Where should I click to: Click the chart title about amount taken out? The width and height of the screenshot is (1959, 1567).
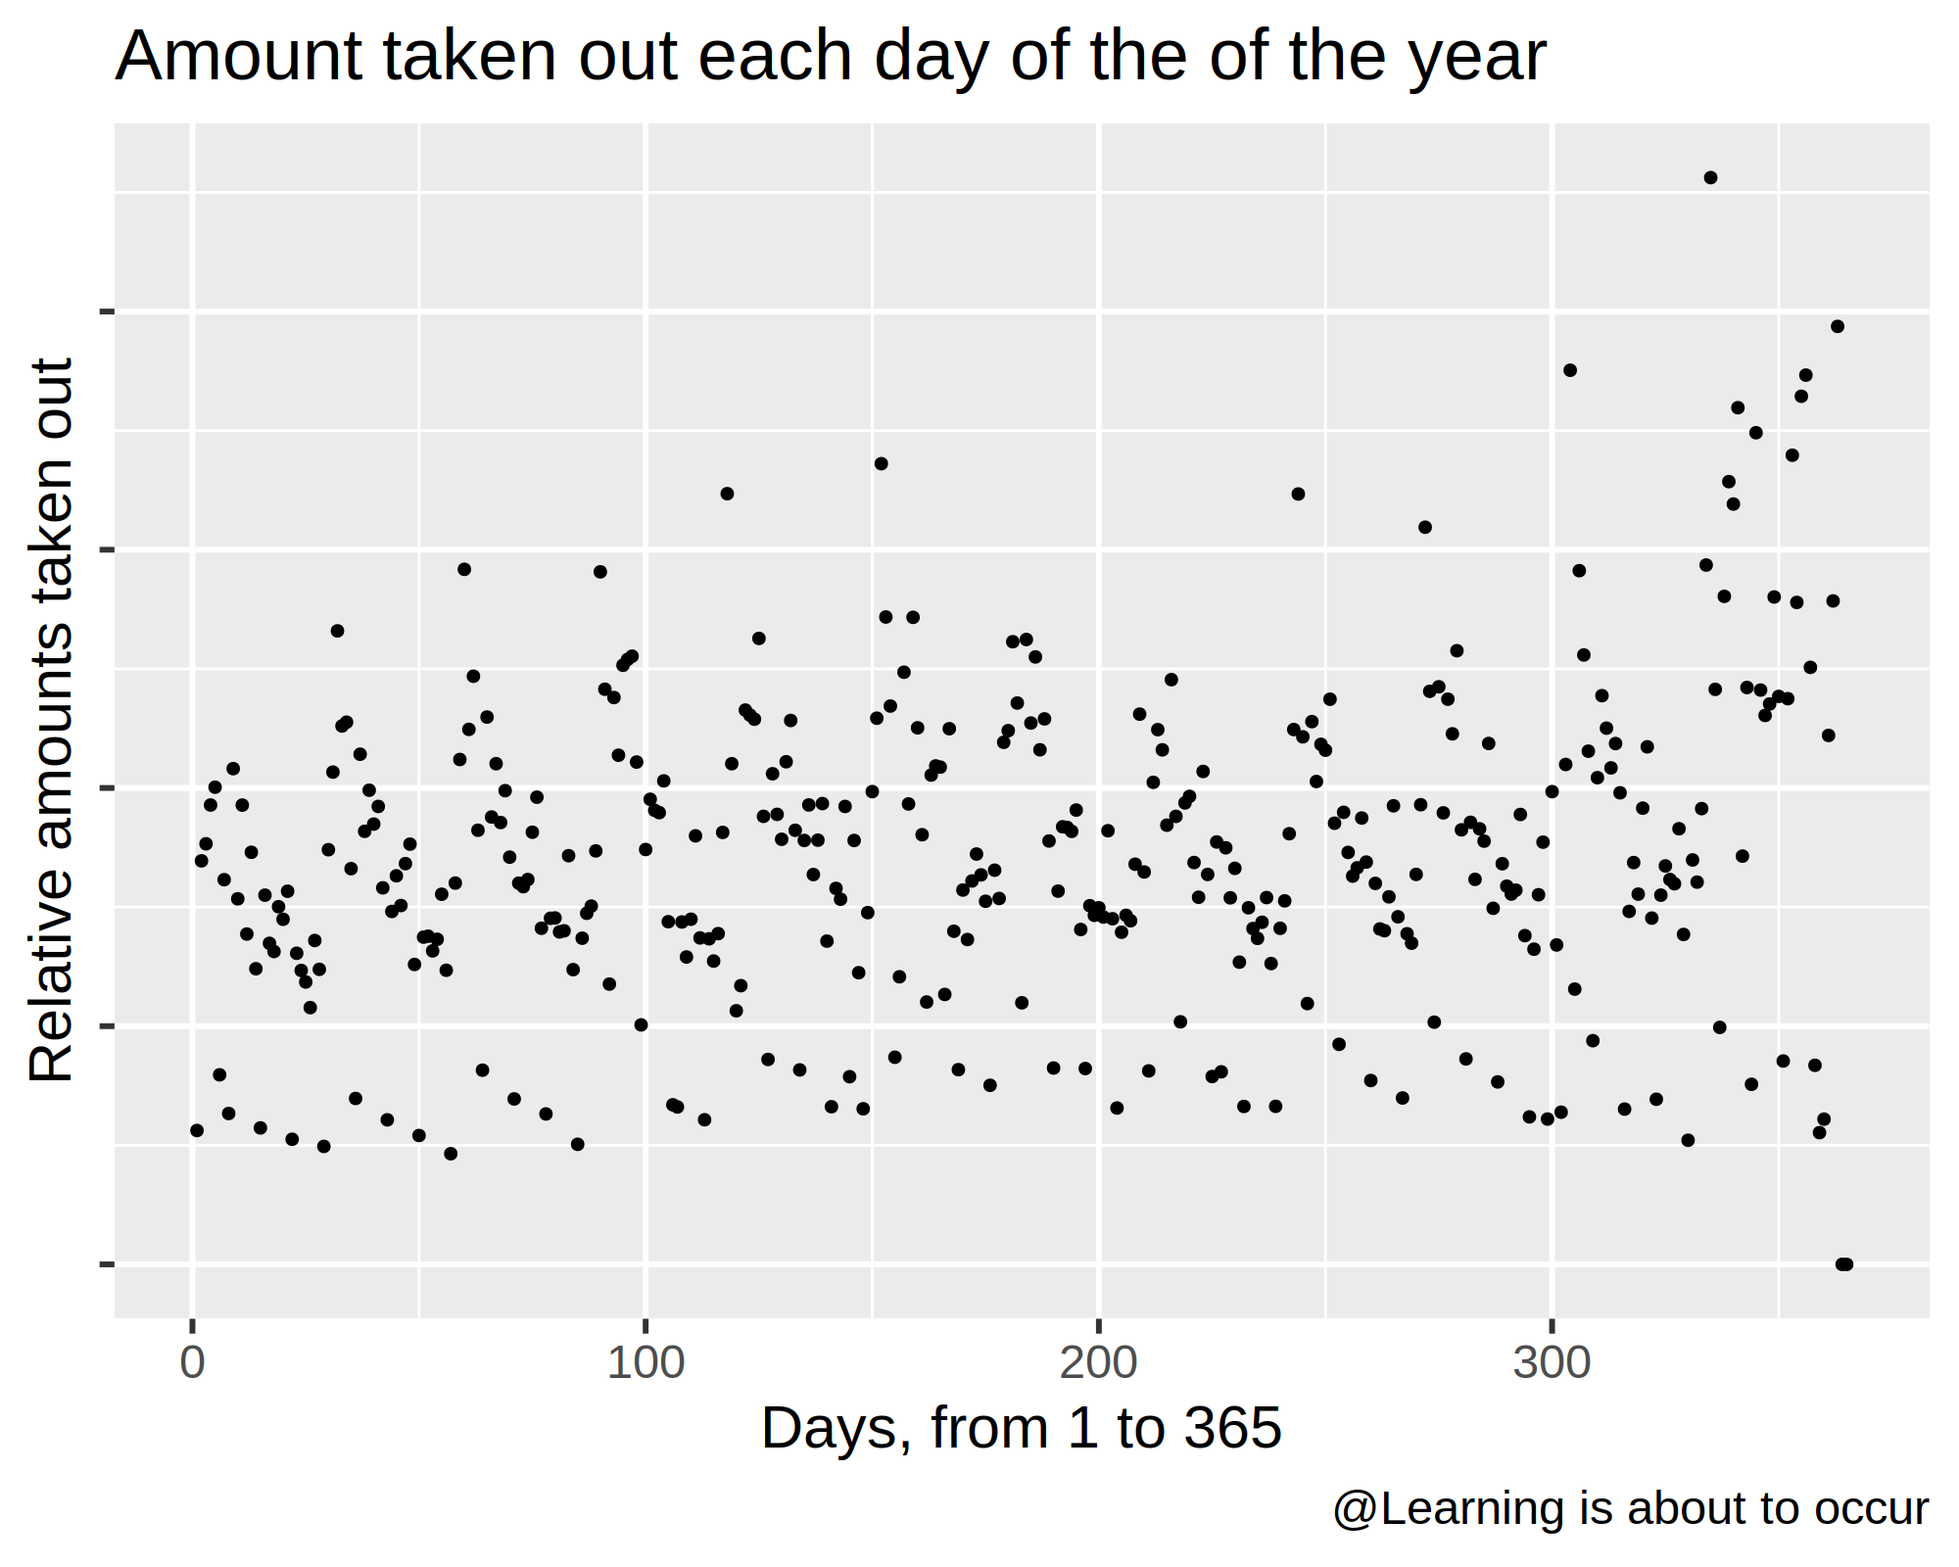(x=831, y=56)
